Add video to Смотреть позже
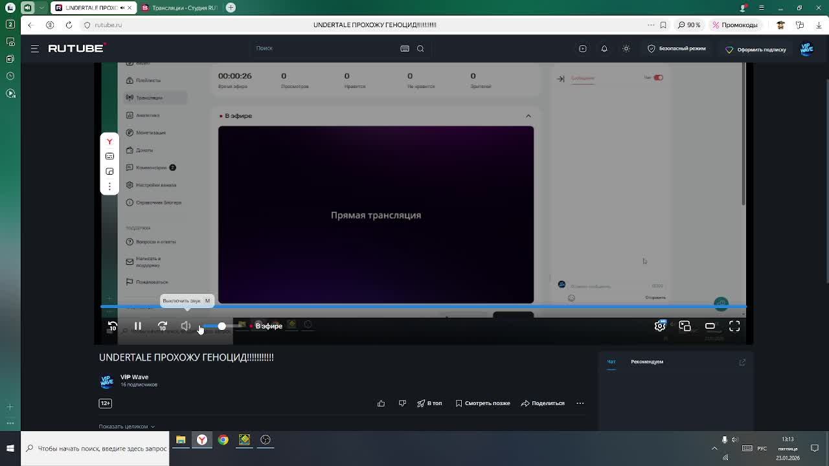 (483, 403)
